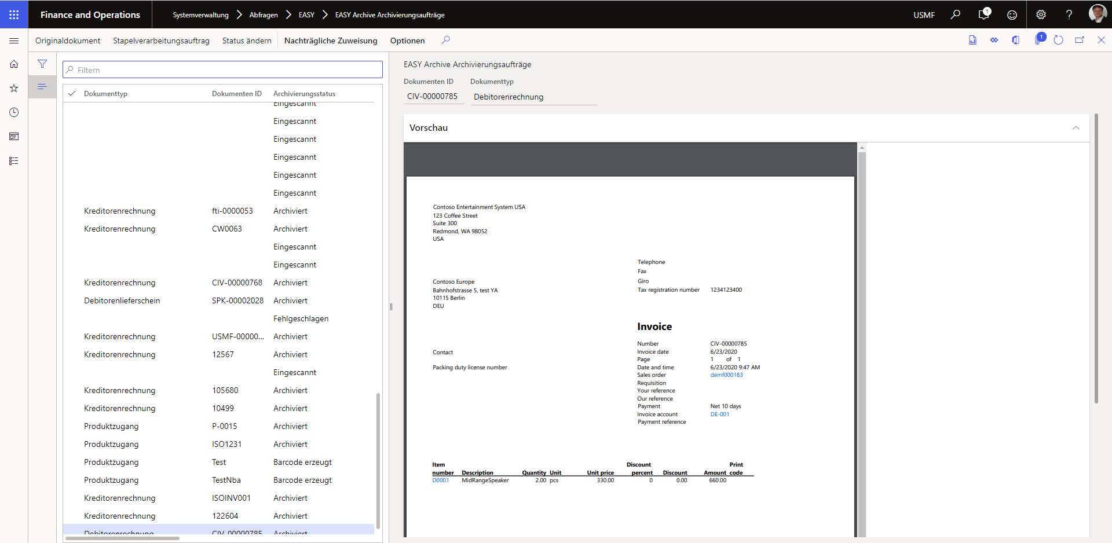This screenshot has width=1112, height=543.
Task: Sort by Dokumenten ID column header
Action: (237, 94)
